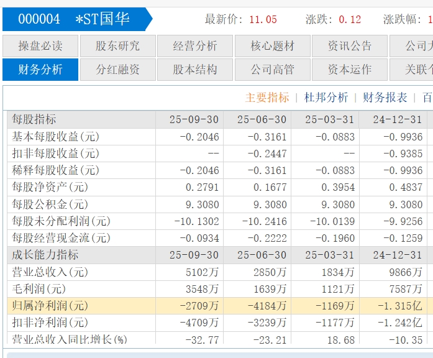Select the 营业总收入(元) row label
This screenshot has width=433, height=358.
[50, 272]
